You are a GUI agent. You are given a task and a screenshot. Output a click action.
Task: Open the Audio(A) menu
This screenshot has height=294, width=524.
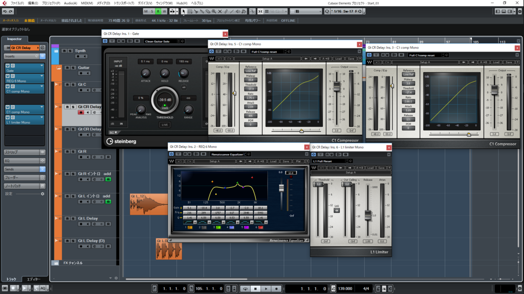70,3
